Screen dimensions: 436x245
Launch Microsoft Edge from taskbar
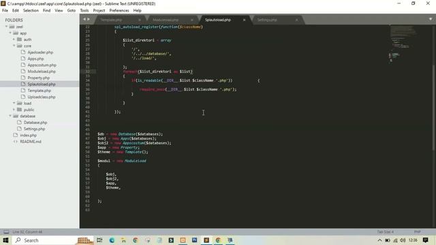(112, 240)
